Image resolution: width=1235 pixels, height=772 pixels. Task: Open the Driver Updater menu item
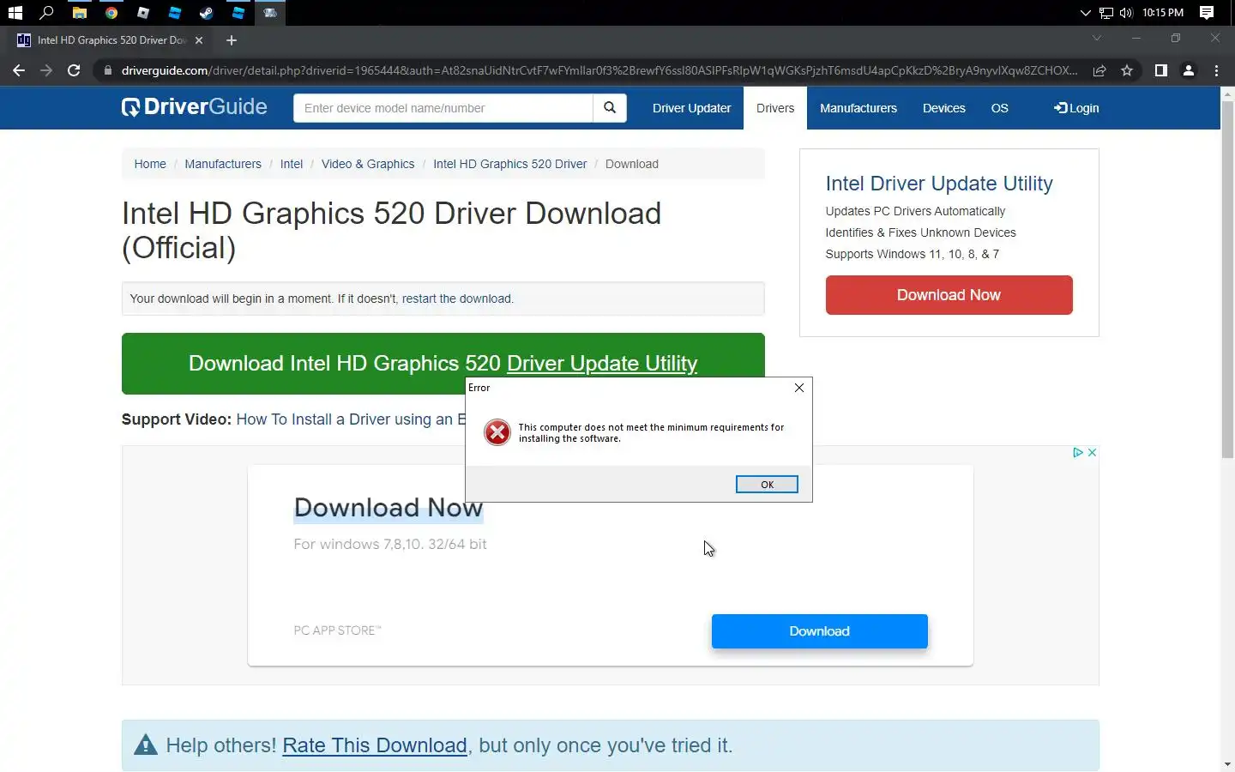[691, 108]
